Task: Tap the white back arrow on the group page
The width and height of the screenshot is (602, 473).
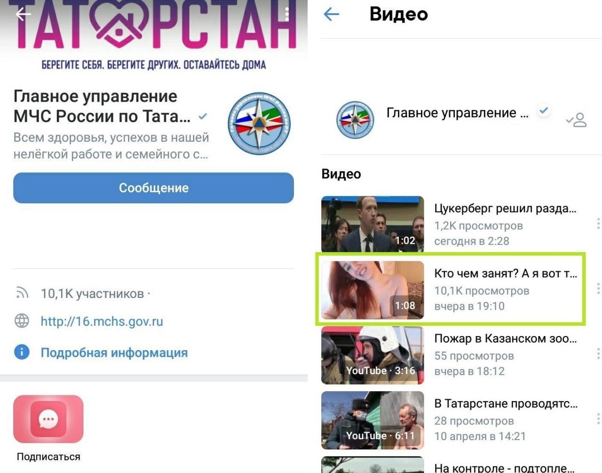Action: tap(23, 14)
